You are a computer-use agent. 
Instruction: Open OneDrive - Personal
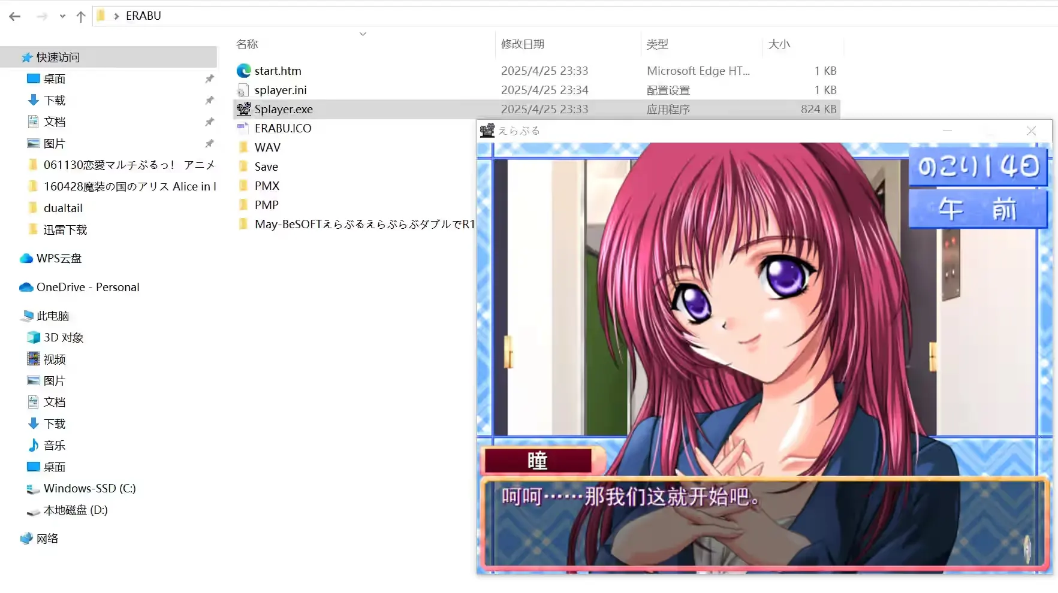(x=88, y=288)
